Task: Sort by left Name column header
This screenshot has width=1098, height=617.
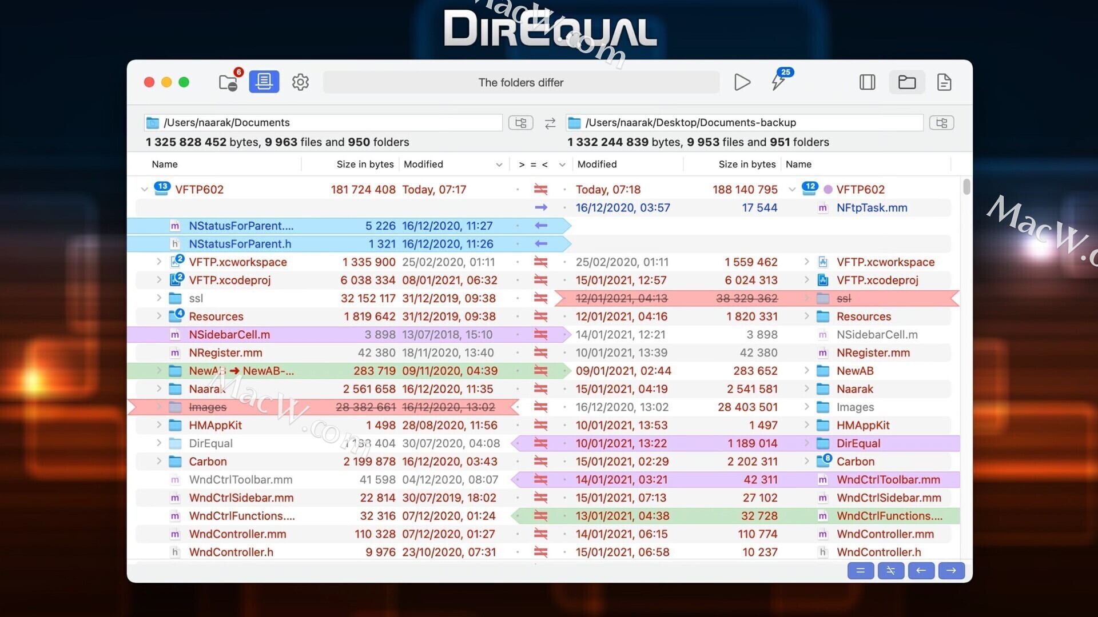Action: coord(165,165)
